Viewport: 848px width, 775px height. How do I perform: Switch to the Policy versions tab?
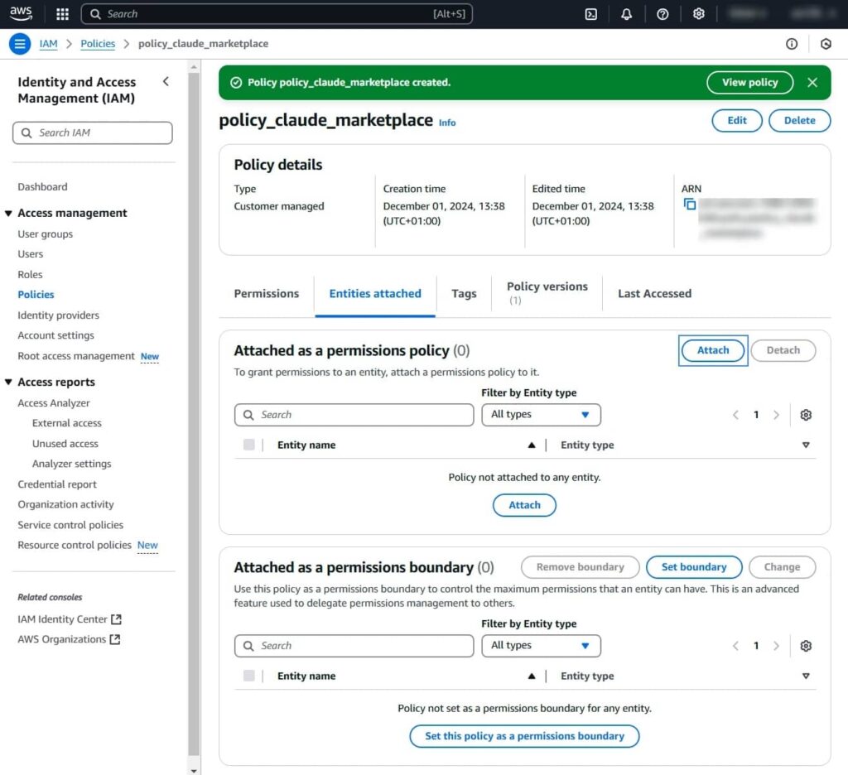point(547,292)
